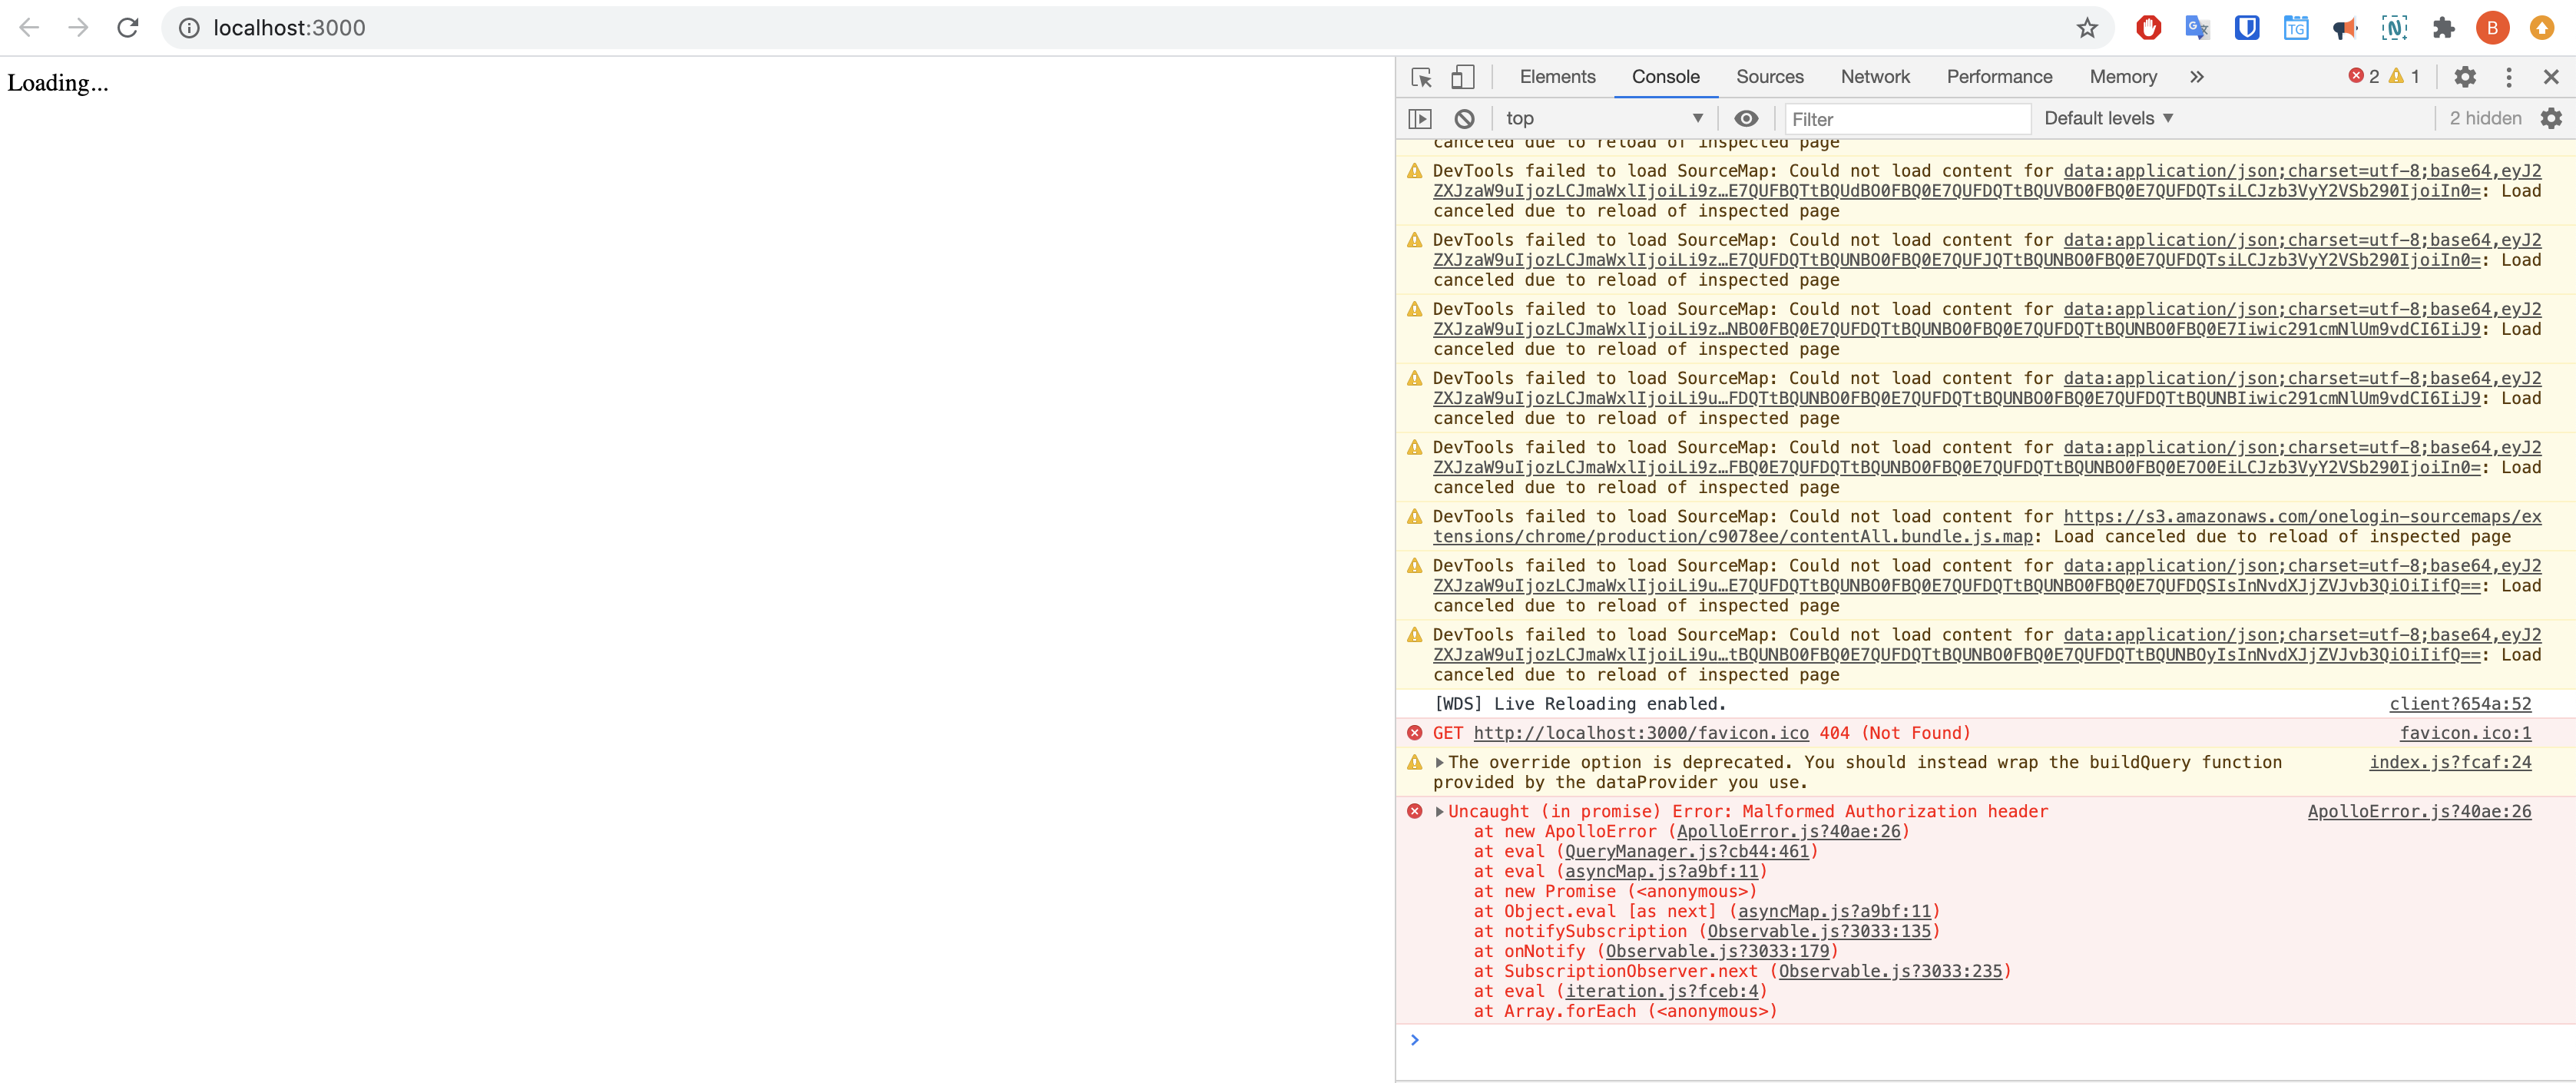The width and height of the screenshot is (2576, 1083).
Task: Toggle the device emulation toolbar
Action: point(1464,76)
